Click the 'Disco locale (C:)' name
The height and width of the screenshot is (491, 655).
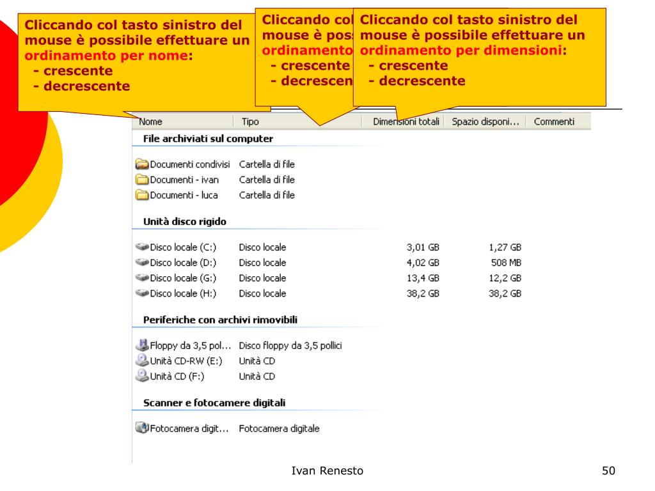pos(183,247)
